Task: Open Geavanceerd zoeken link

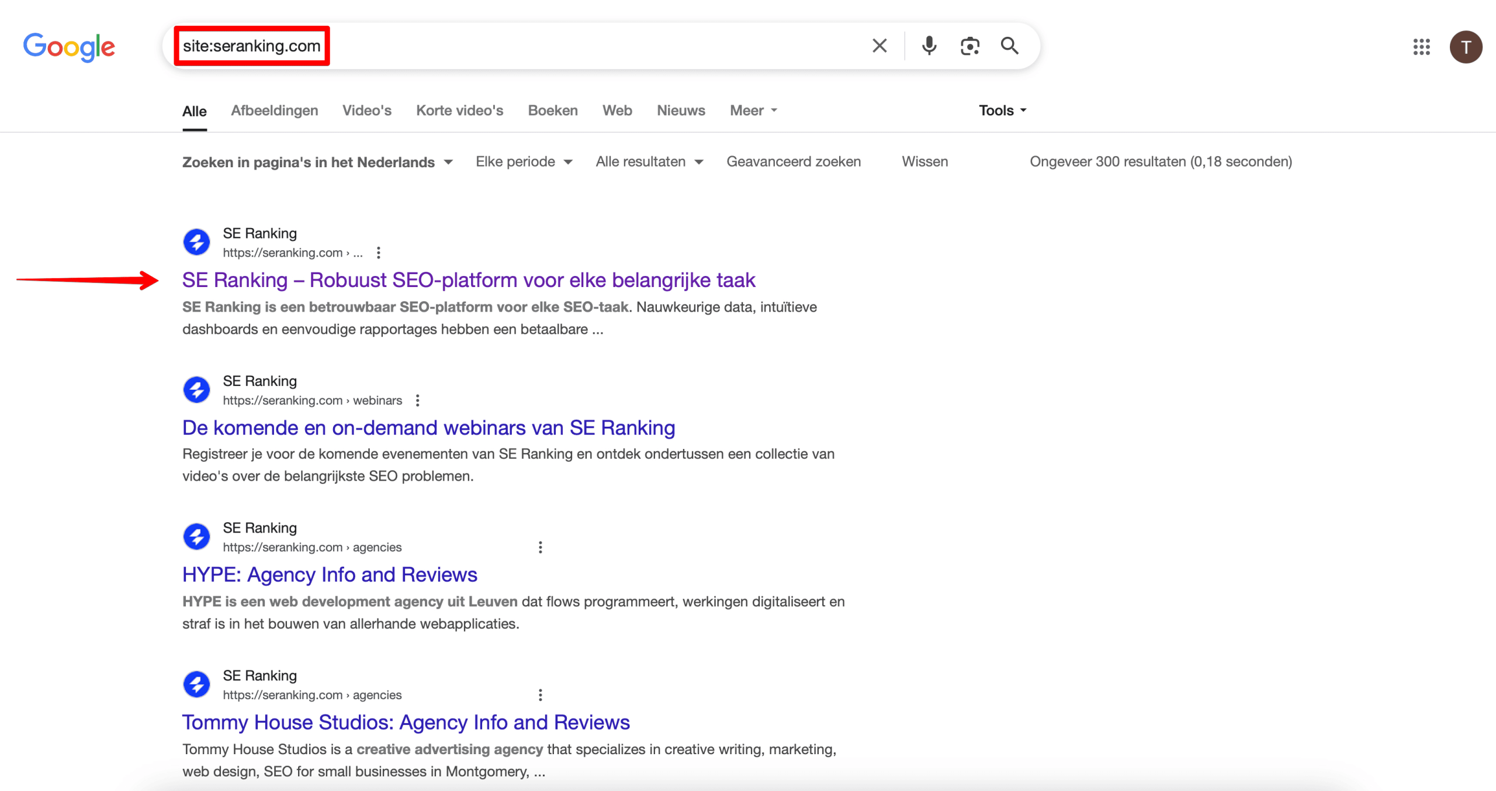Action: click(794, 162)
